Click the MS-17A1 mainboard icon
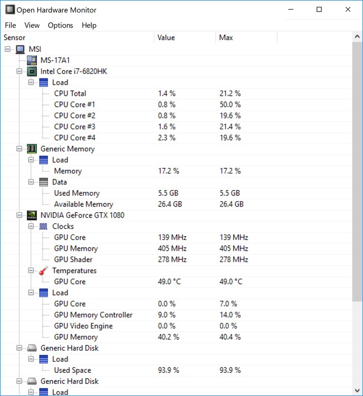This screenshot has height=396, width=363. coord(32,60)
